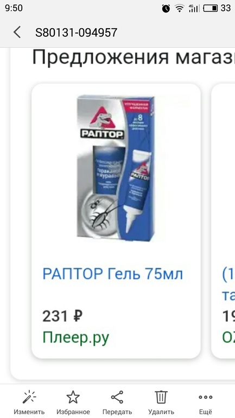The width and height of the screenshot is (235, 418).
Task: Tap the 9:50 clock in status bar
Action: (x=14, y=8)
